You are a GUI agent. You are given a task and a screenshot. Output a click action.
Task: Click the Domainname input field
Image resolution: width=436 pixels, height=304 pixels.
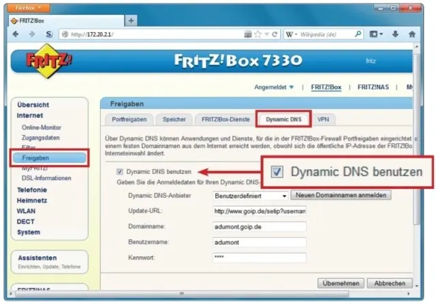pos(260,227)
